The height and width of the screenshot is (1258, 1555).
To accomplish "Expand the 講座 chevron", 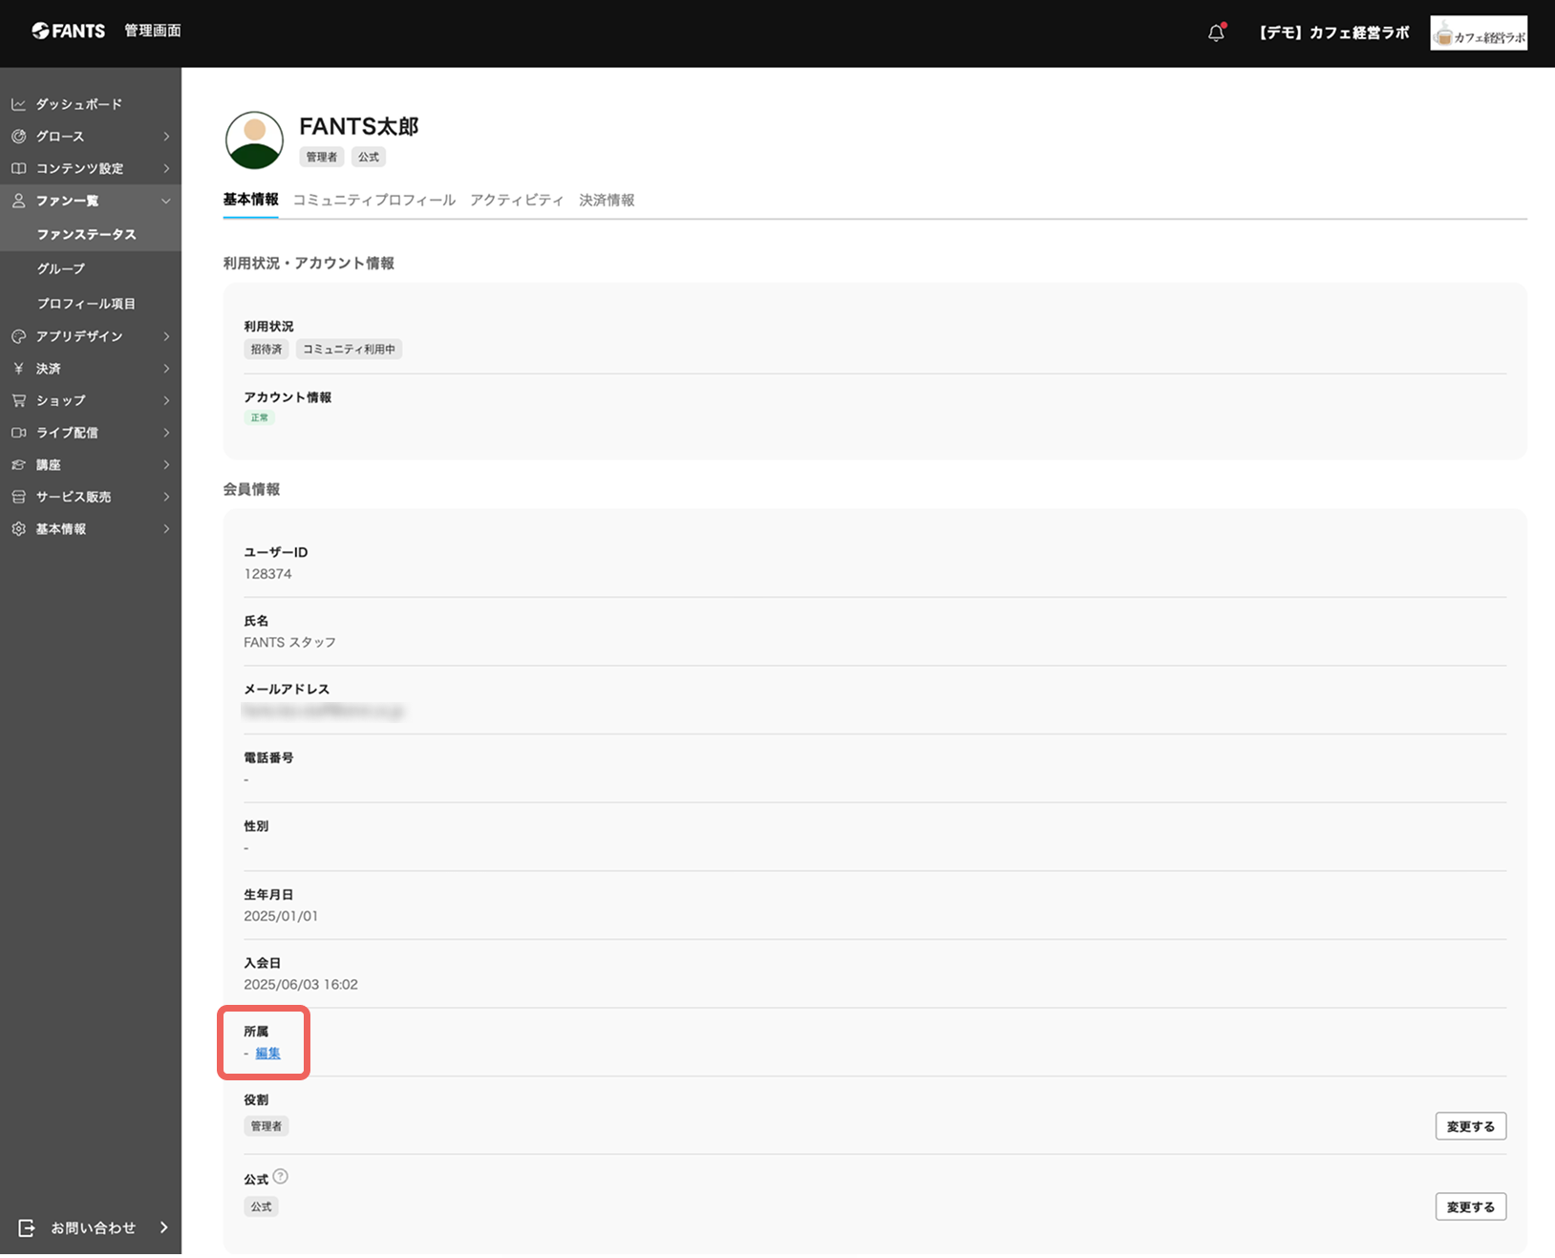I will point(166,465).
